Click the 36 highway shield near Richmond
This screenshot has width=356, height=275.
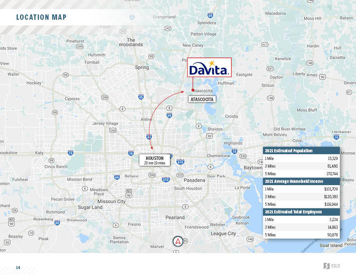tap(14, 210)
